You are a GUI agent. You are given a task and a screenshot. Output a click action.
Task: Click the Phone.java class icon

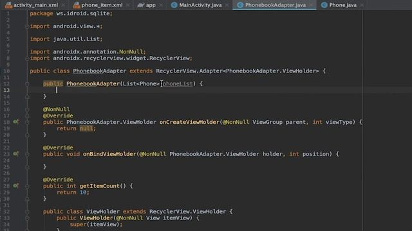[324, 5]
